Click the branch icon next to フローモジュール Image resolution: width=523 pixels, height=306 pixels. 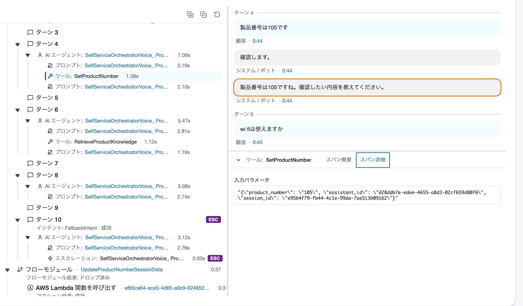[x=20, y=269]
